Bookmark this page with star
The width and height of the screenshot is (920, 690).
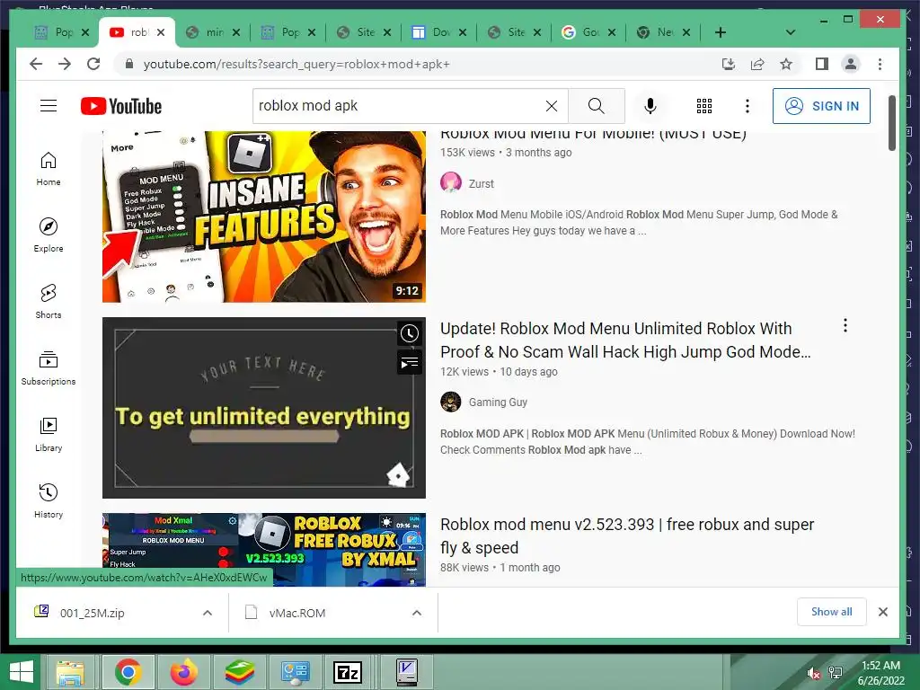click(x=786, y=64)
